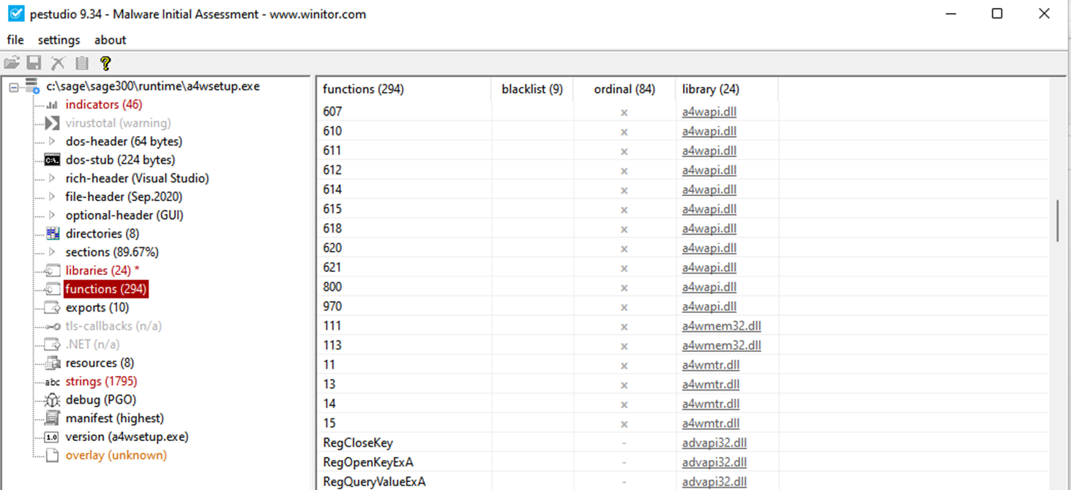1071x490 pixels.
Task: Click the a4wmem32.dll link in row 111
Action: pos(721,326)
